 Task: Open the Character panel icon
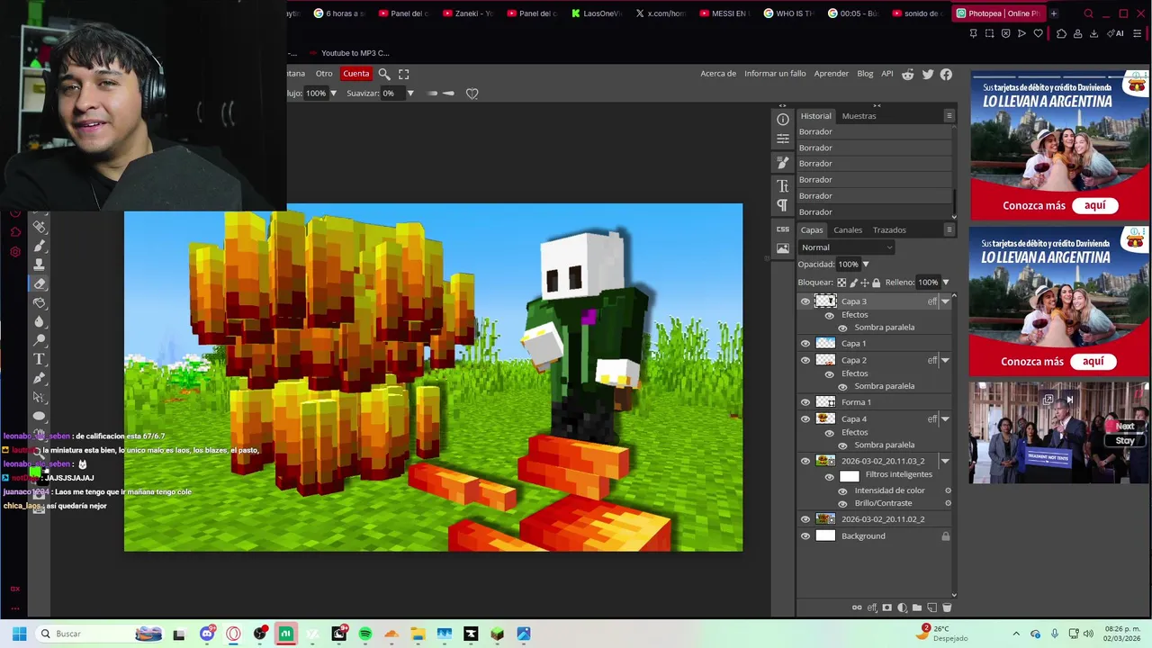pyautogui.click(x=783, y=186)
